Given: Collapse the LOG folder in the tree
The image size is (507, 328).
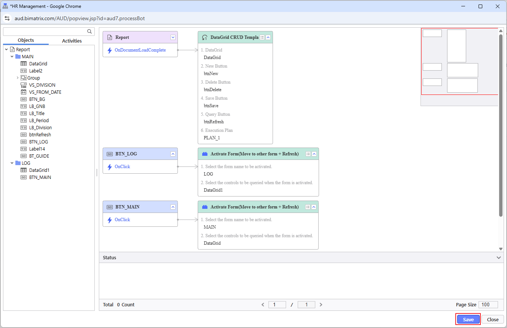Looking at the screenshot, I should [x=12, y=163].
